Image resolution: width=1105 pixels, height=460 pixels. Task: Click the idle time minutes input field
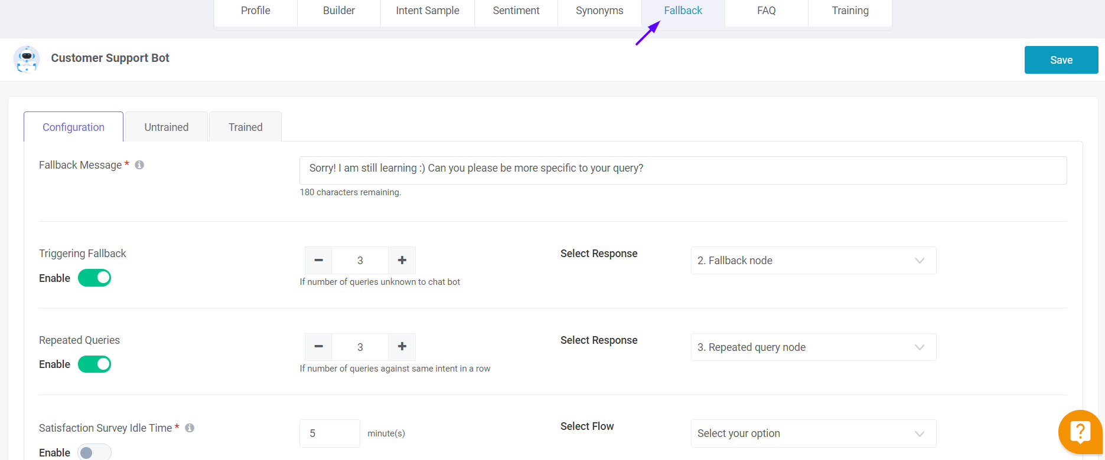pos(330,433)
